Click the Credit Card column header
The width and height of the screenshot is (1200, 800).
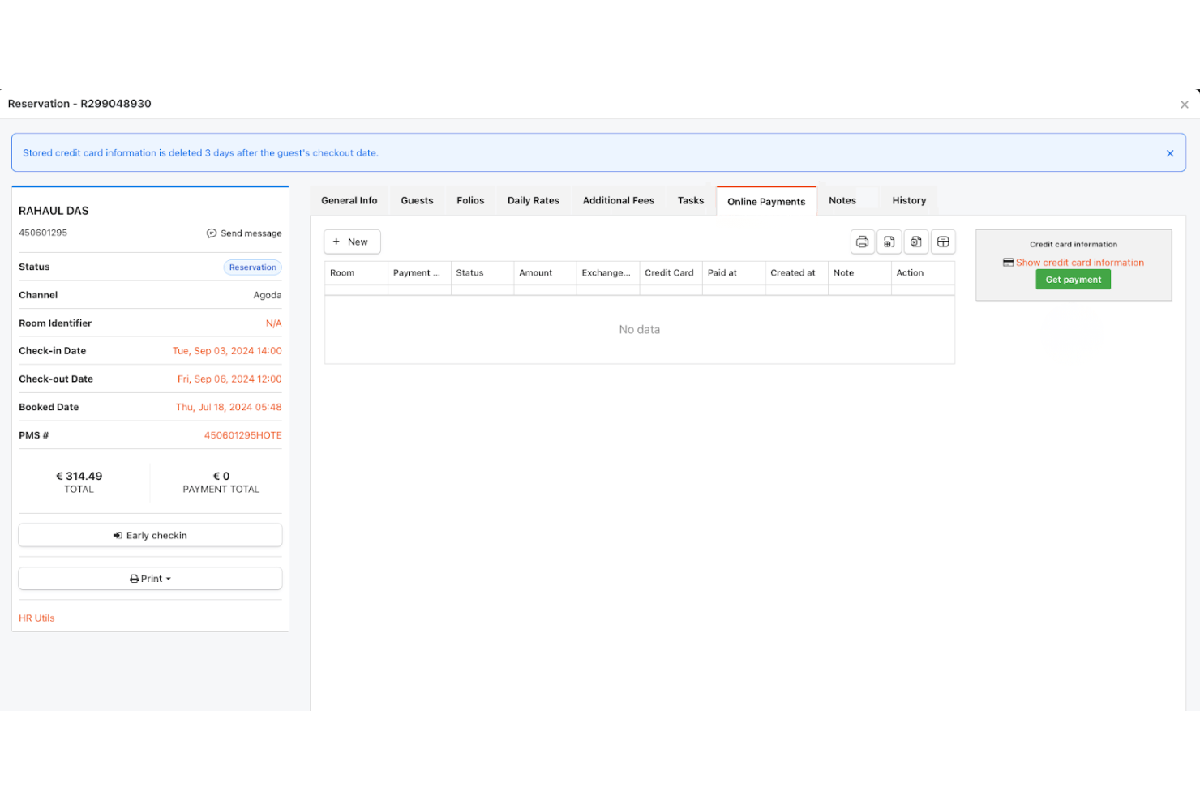point(671,273)
